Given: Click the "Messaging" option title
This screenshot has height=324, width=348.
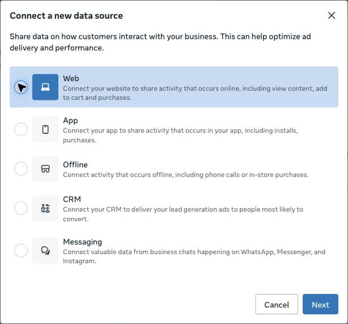Looking at the screenshot, I should (x=83, y=242).
